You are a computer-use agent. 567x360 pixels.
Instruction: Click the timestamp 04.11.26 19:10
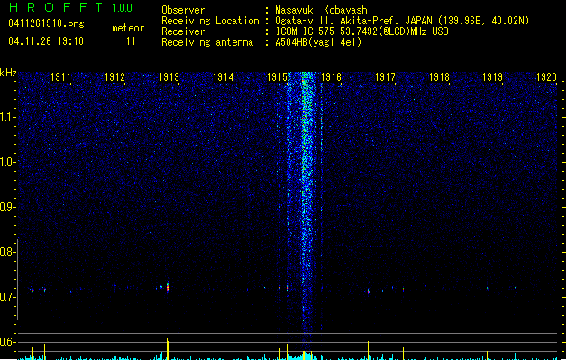[46, 41]
